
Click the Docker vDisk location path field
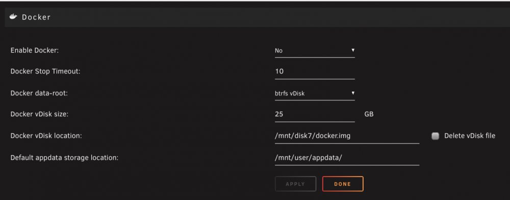coord(347,136)
